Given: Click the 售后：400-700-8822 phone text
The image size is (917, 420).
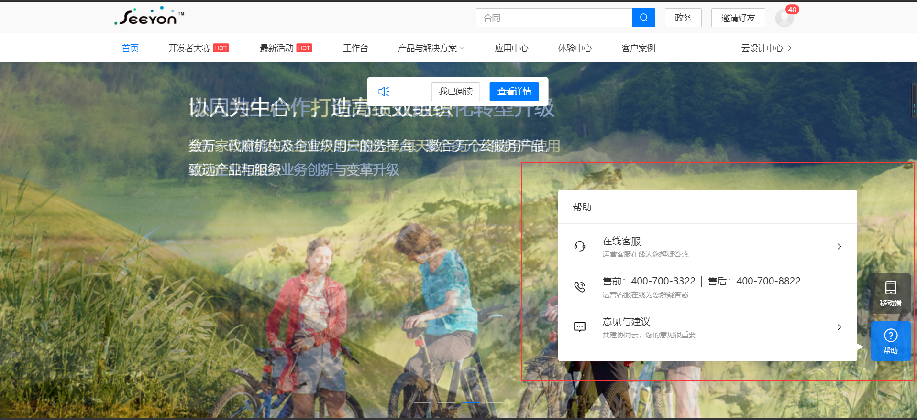Looking at the screenshot, I should (x=754, y=281).
